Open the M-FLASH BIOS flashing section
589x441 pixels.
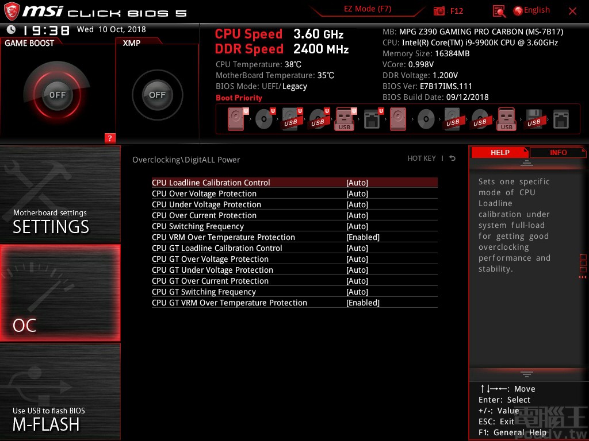coord(60,391)
